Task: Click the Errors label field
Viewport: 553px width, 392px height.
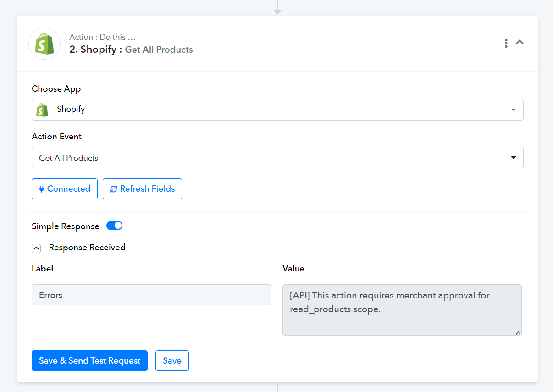Action: 151,295
